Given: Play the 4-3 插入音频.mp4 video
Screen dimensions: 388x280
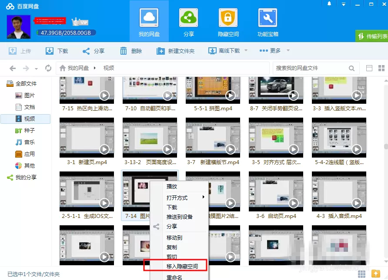Looking at the screenshot, I should 357,203.
